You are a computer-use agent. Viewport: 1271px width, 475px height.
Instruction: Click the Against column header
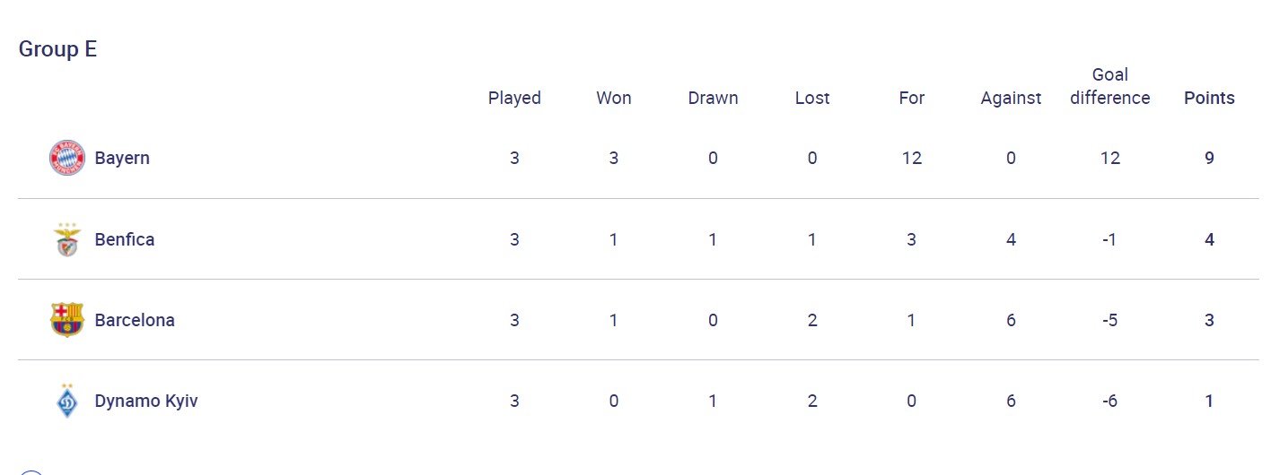1011,98
